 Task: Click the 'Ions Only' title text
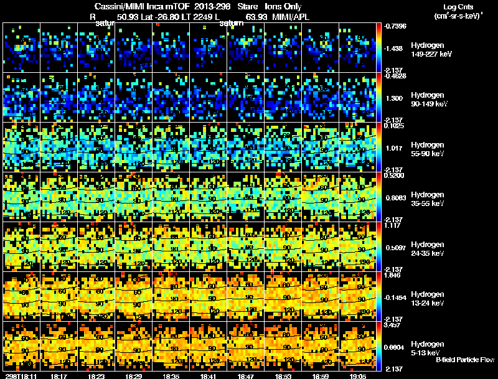(283, 6)
